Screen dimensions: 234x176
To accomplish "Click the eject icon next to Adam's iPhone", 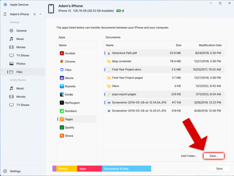I will point(35,14).
